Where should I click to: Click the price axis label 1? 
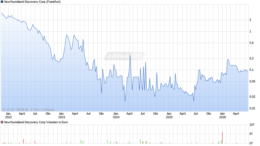(x=250, y=31)
